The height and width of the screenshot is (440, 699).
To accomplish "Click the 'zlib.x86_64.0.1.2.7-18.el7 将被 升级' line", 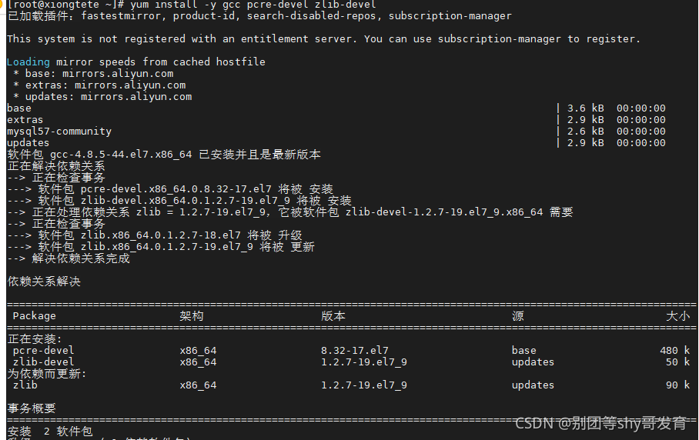I will 155,235.
